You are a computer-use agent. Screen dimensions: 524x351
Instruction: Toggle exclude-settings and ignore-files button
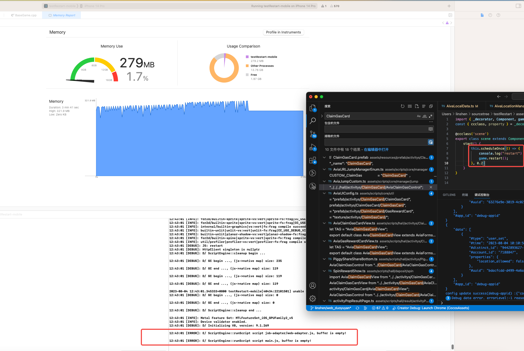[431, 142]
